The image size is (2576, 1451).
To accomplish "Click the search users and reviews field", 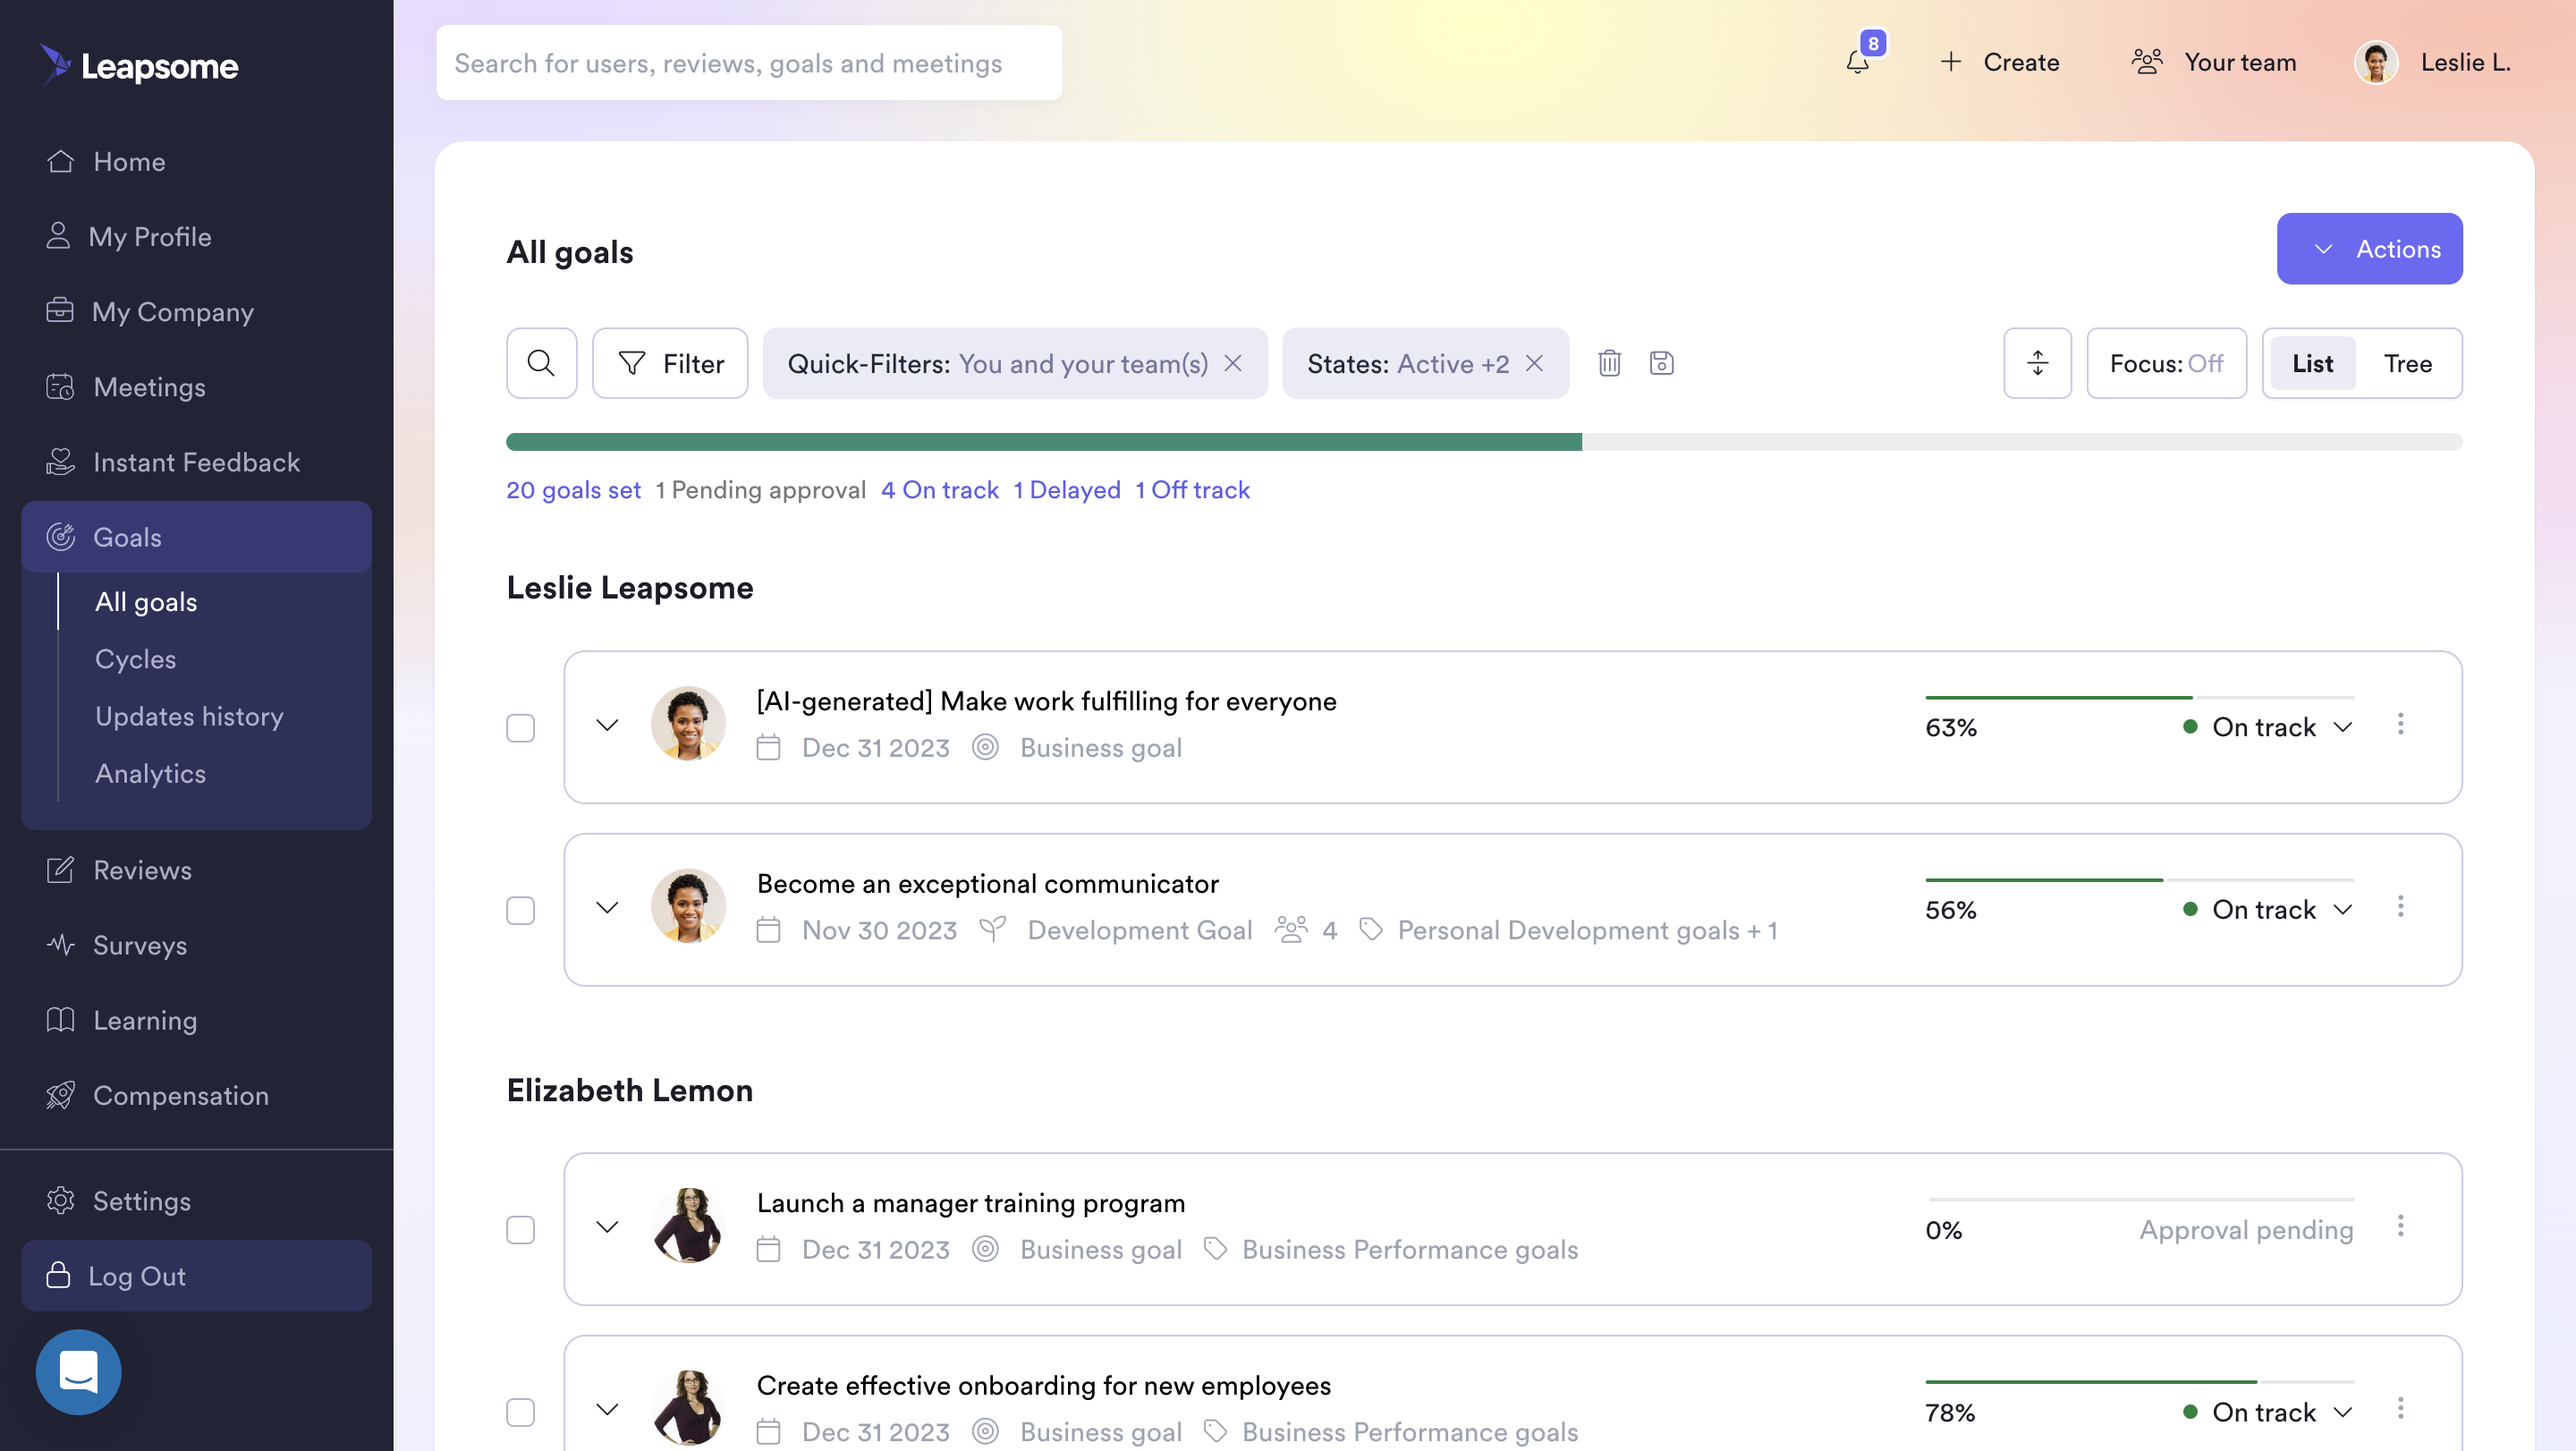I will click(748, 63).
